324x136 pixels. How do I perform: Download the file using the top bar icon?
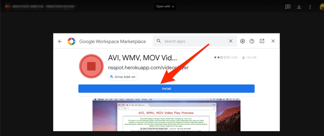point(299,7)
